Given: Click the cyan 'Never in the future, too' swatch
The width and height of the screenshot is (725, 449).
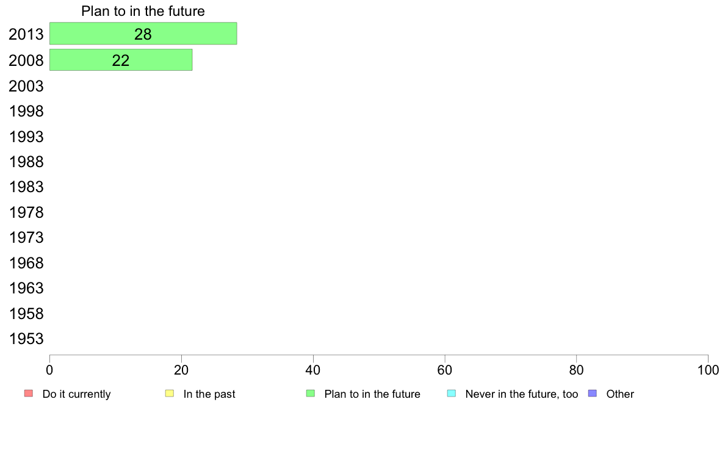Looking at the screenshot, I should click(452, 393).
